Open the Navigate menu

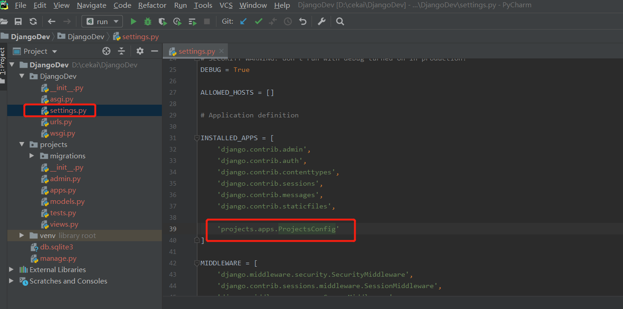tap(91, 5)
